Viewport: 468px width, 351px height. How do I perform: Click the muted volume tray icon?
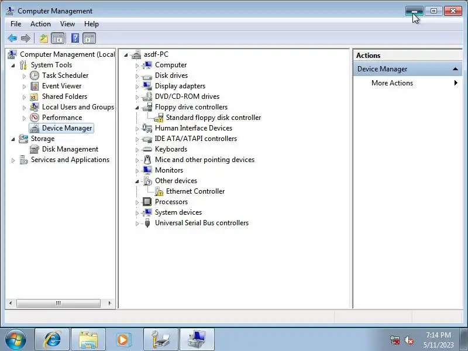click(x=408, y=340)
